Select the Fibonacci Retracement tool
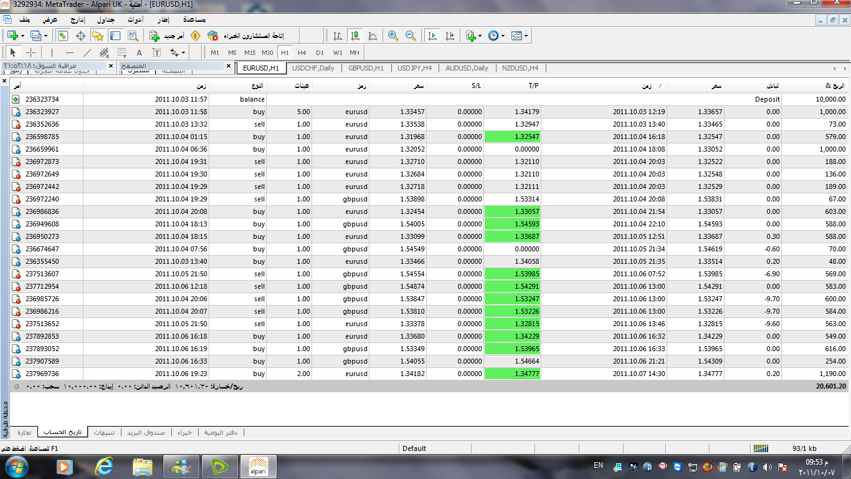Screen dimensions: 851x479 point(121,52)
